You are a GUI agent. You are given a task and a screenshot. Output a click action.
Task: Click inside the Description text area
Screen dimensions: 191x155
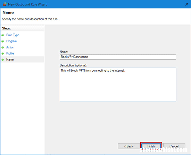118,84
